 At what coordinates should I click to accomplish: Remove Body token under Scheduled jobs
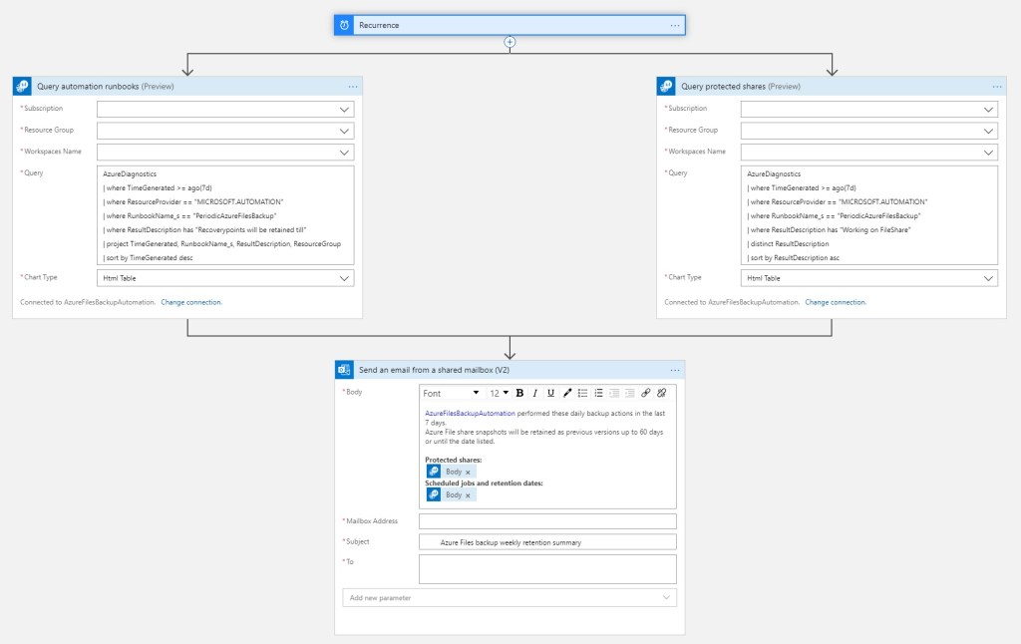469,494
